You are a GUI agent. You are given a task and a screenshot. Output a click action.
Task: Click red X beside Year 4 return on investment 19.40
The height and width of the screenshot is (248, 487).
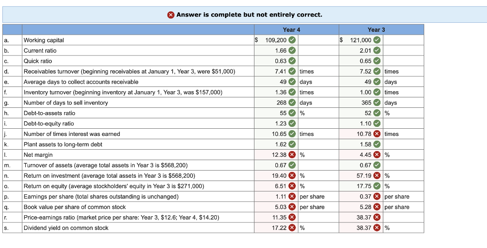pos(292,176)
